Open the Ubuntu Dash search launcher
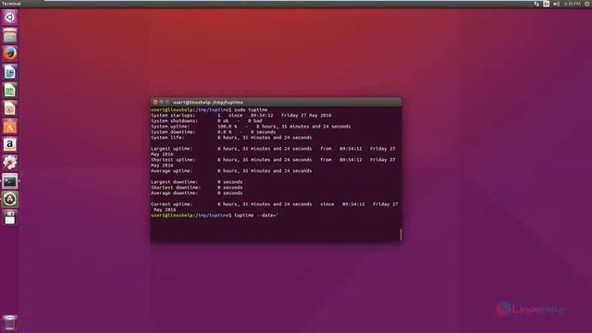 10,18
